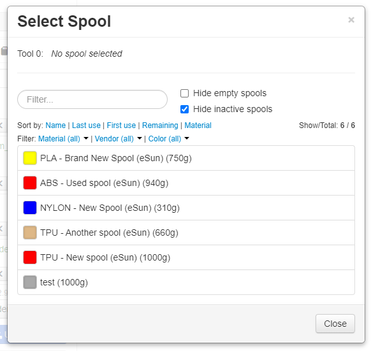Click the blue NYLON spool color swatch
Screen dimensions: 371x351
click(x=30, y=208)
